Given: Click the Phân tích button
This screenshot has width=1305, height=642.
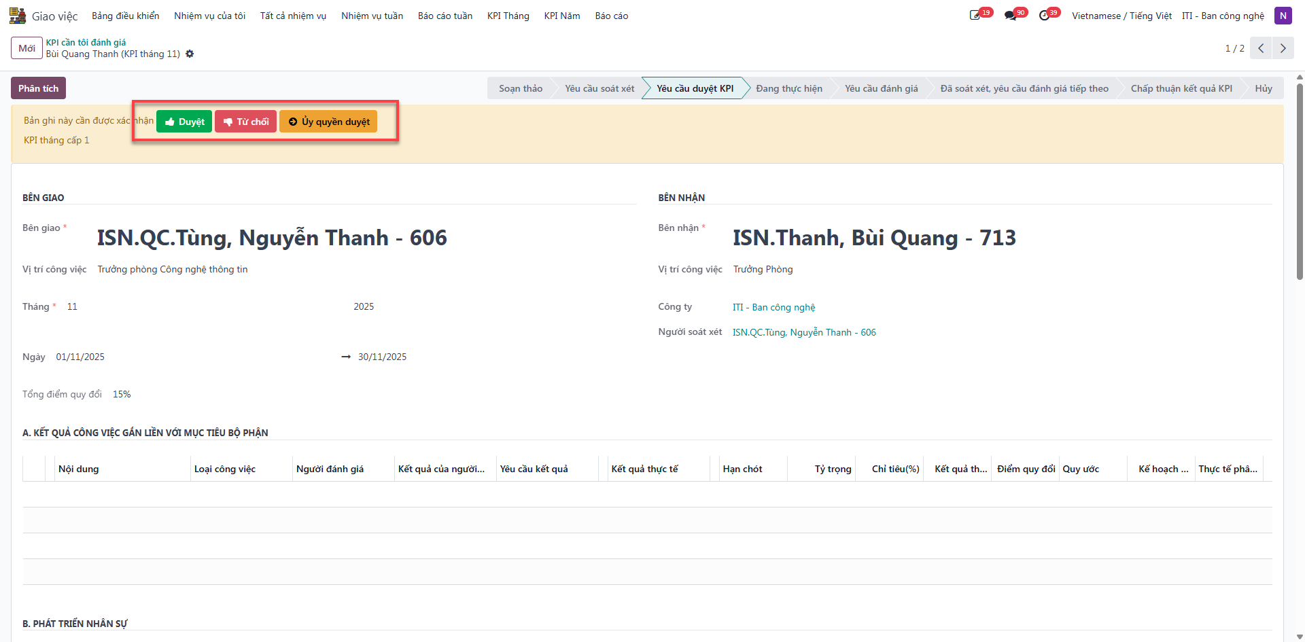Looking at the screenshot, I should tap(38, 88).
